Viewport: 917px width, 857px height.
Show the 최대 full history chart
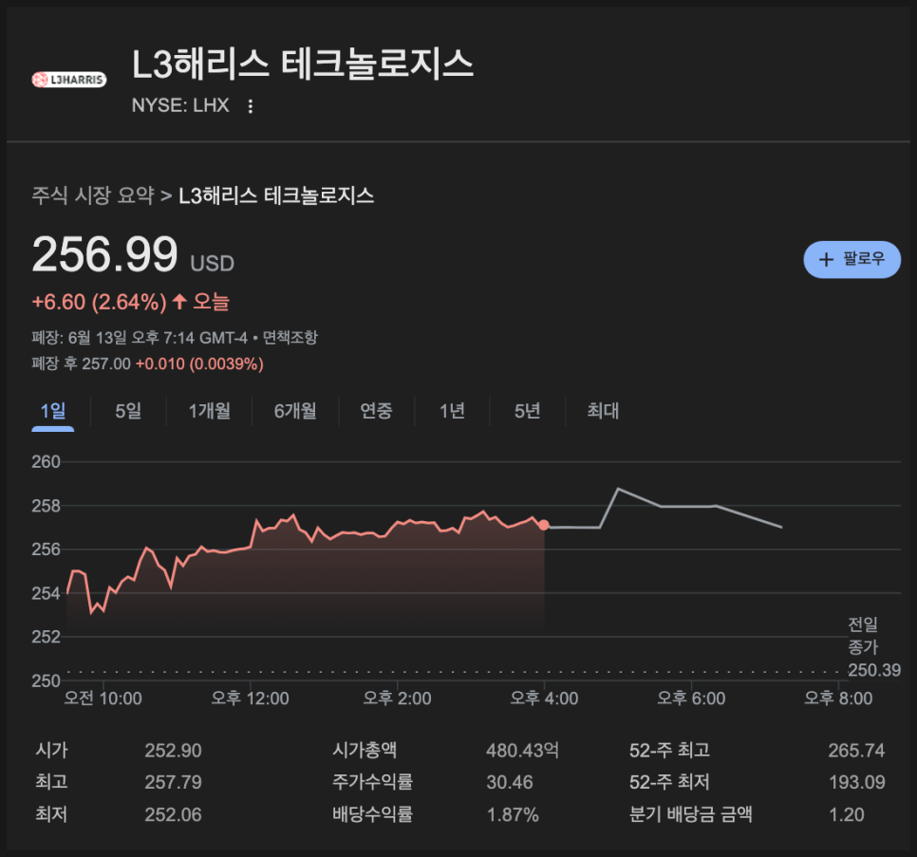tap(603, 411)
